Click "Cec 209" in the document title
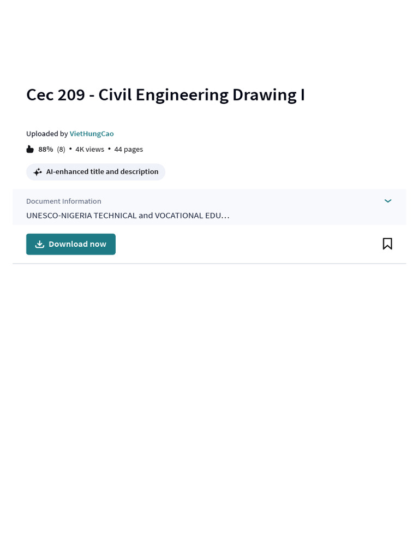 click(56, 95)
